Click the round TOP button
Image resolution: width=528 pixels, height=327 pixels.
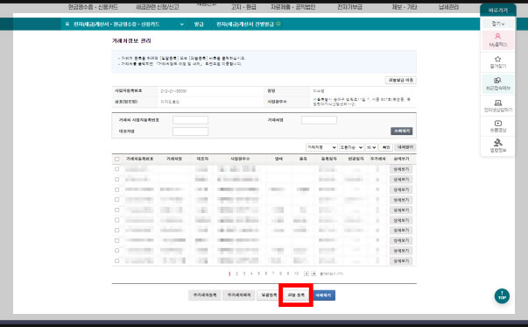coord(502,296)
